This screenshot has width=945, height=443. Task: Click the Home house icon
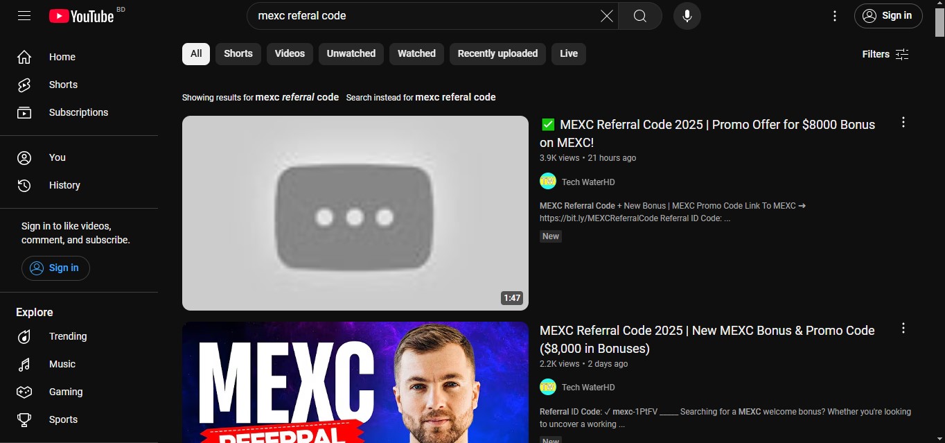click(24, 57)
